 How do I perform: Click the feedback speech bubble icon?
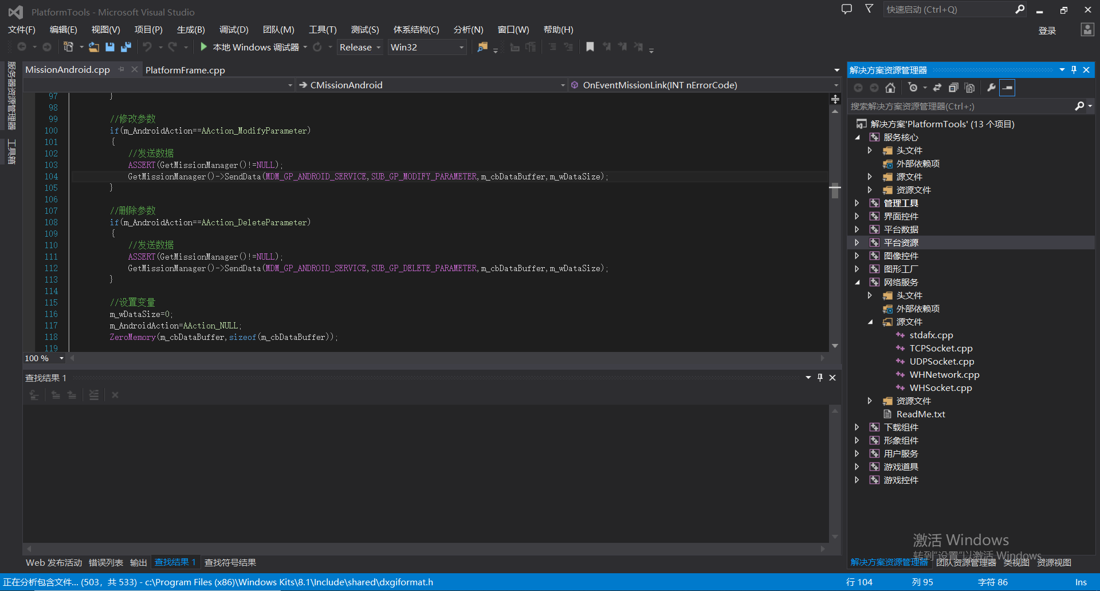click(846, 9)
